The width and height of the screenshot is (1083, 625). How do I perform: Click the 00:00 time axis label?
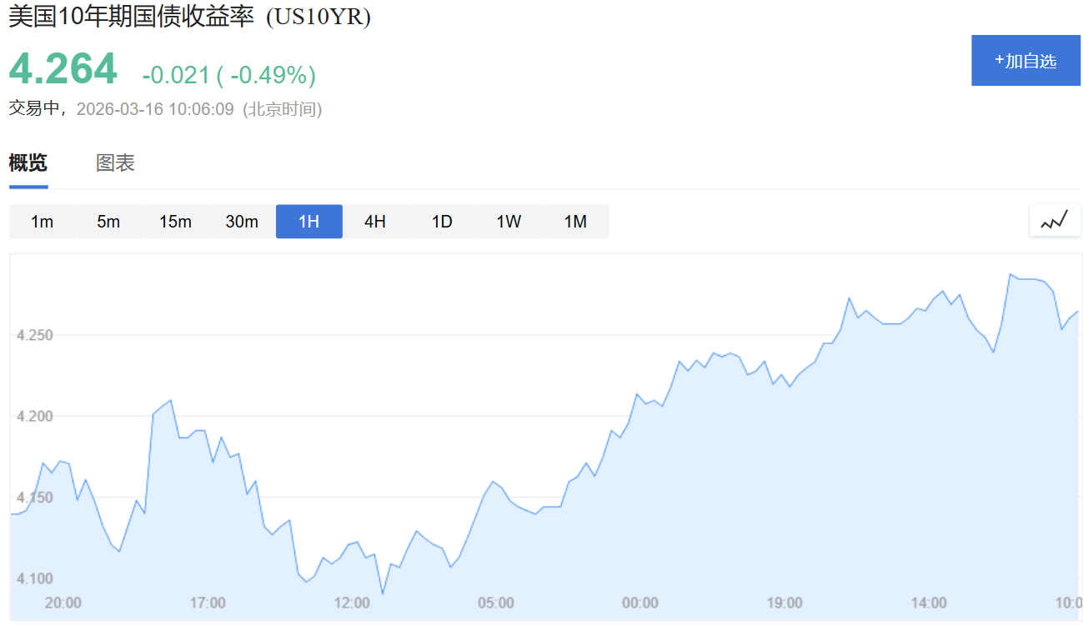coord(639,602)
